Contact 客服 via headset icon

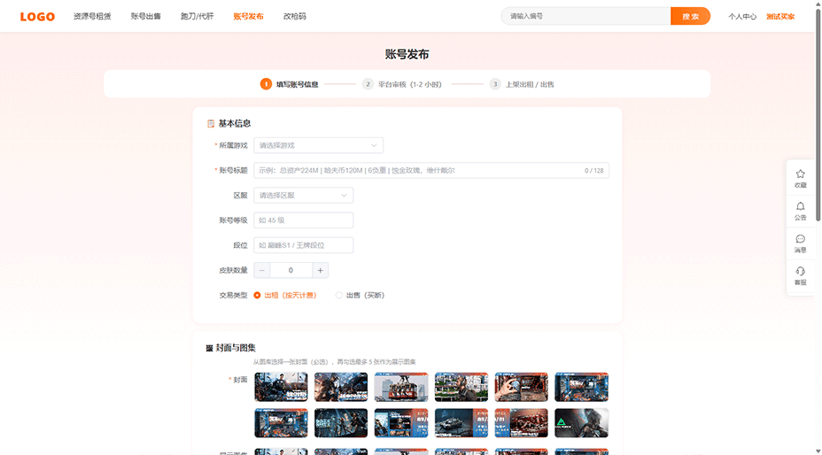(x=800, y=275)
